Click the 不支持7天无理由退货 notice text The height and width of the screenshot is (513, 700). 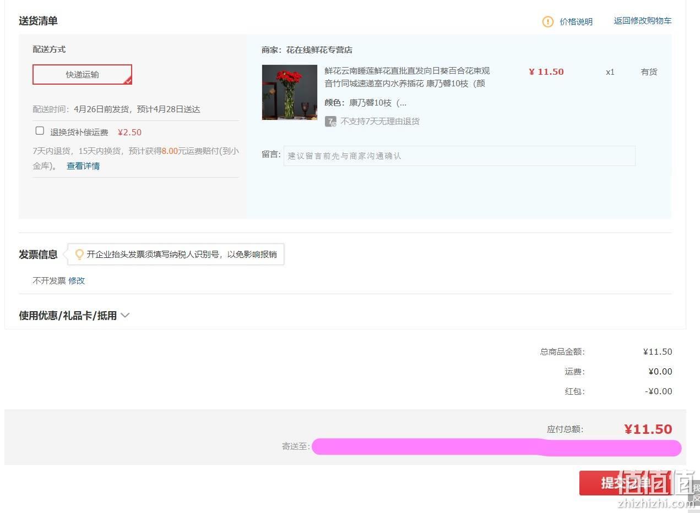[x=380, y=121]
